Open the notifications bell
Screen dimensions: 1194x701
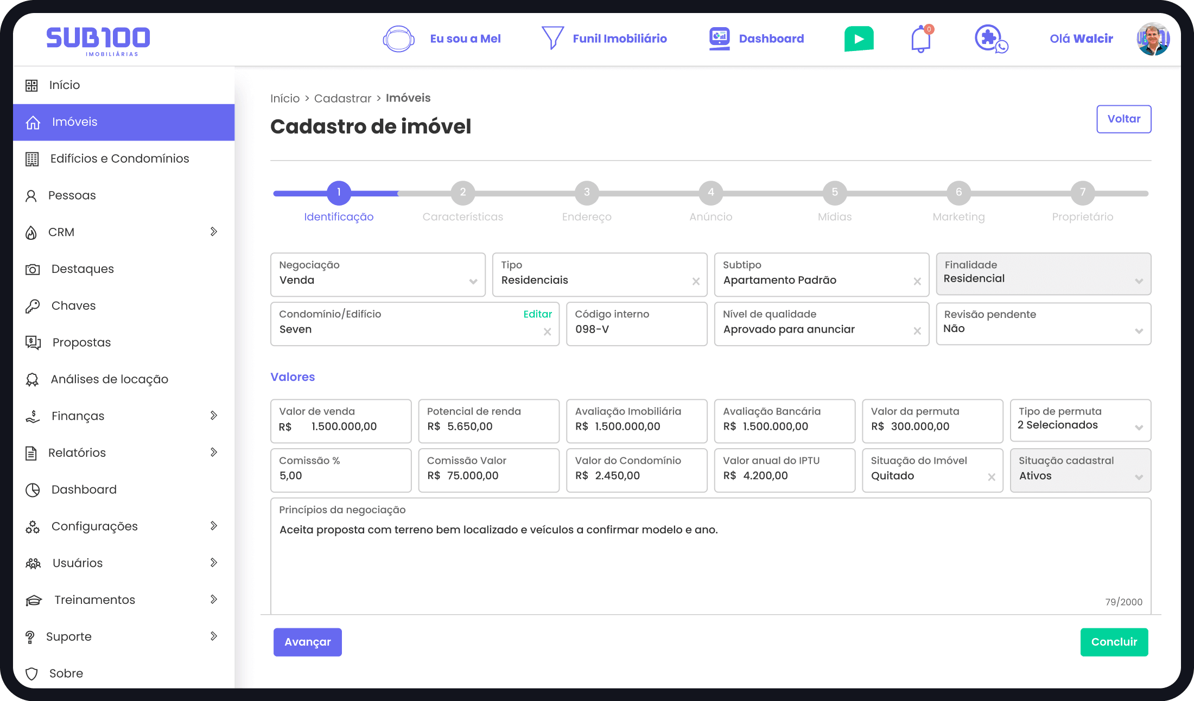click(921, 39)
